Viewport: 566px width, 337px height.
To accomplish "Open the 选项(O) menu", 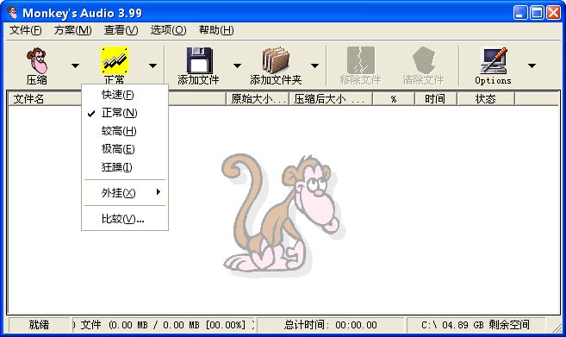I will 169,30.
